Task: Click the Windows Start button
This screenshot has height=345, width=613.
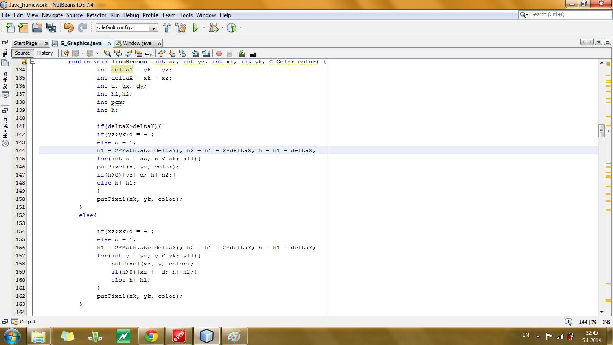Action: point(12,336)
